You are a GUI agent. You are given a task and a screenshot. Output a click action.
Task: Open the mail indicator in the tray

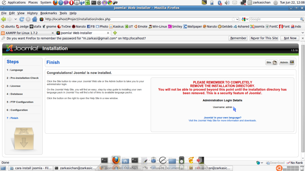pyautogui.click(x=235, y=3)
